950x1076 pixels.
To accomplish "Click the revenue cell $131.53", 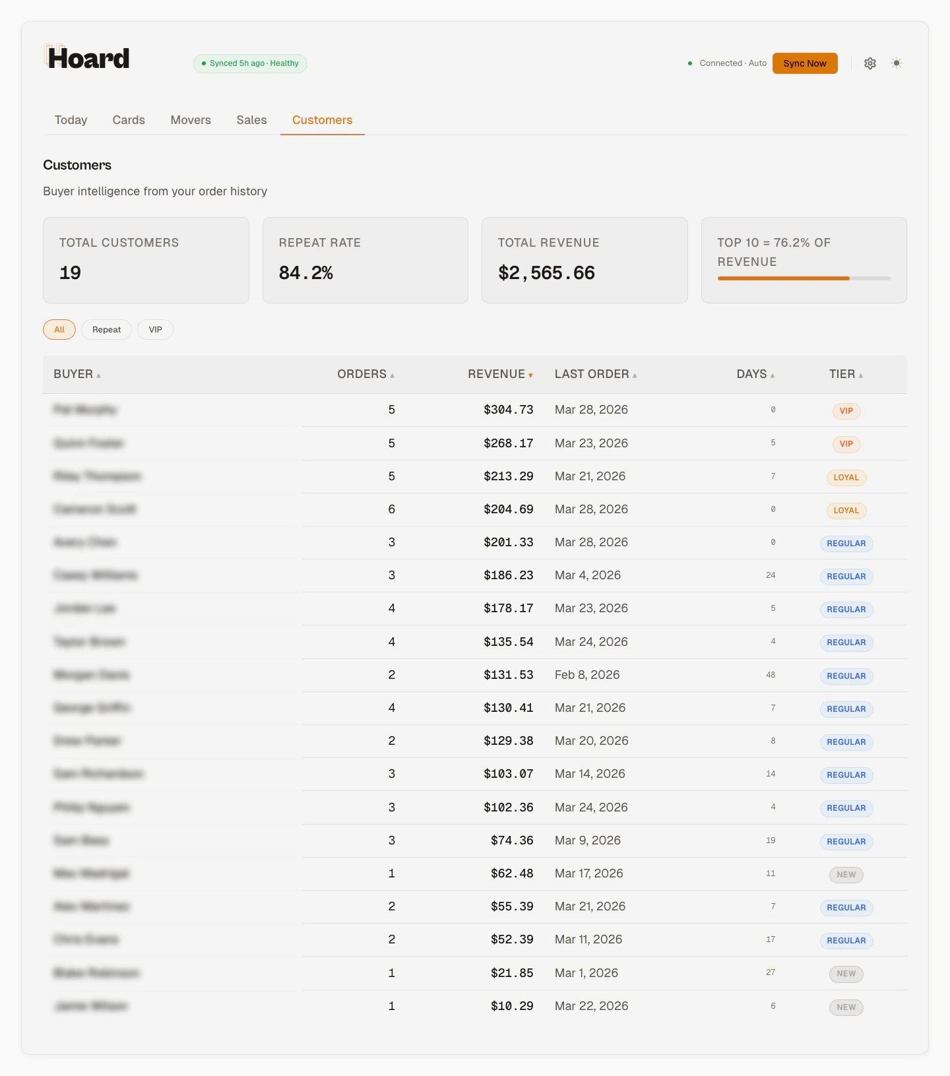I will [x=509, y=675].
